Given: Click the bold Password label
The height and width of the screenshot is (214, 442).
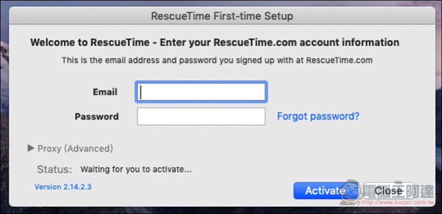Looking at the screenshot, I should [97, 117].
